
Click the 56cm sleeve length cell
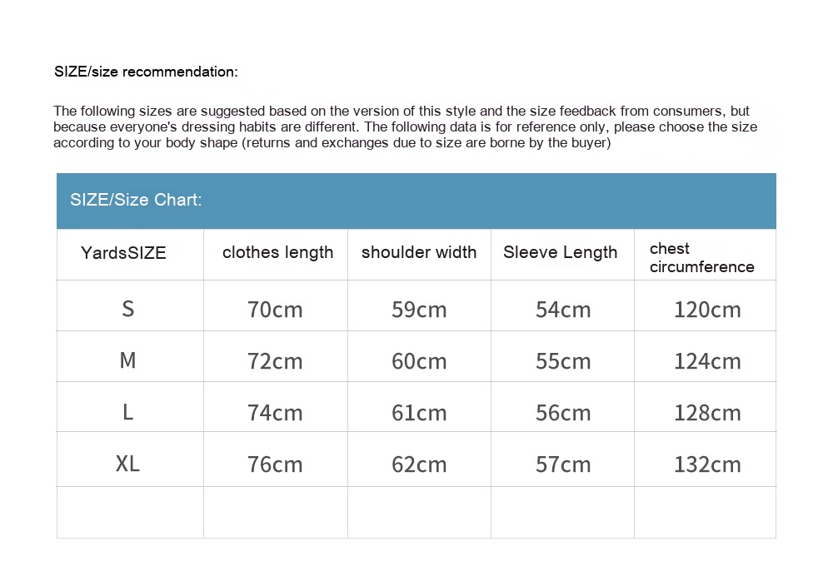click(x=563, y=413)
